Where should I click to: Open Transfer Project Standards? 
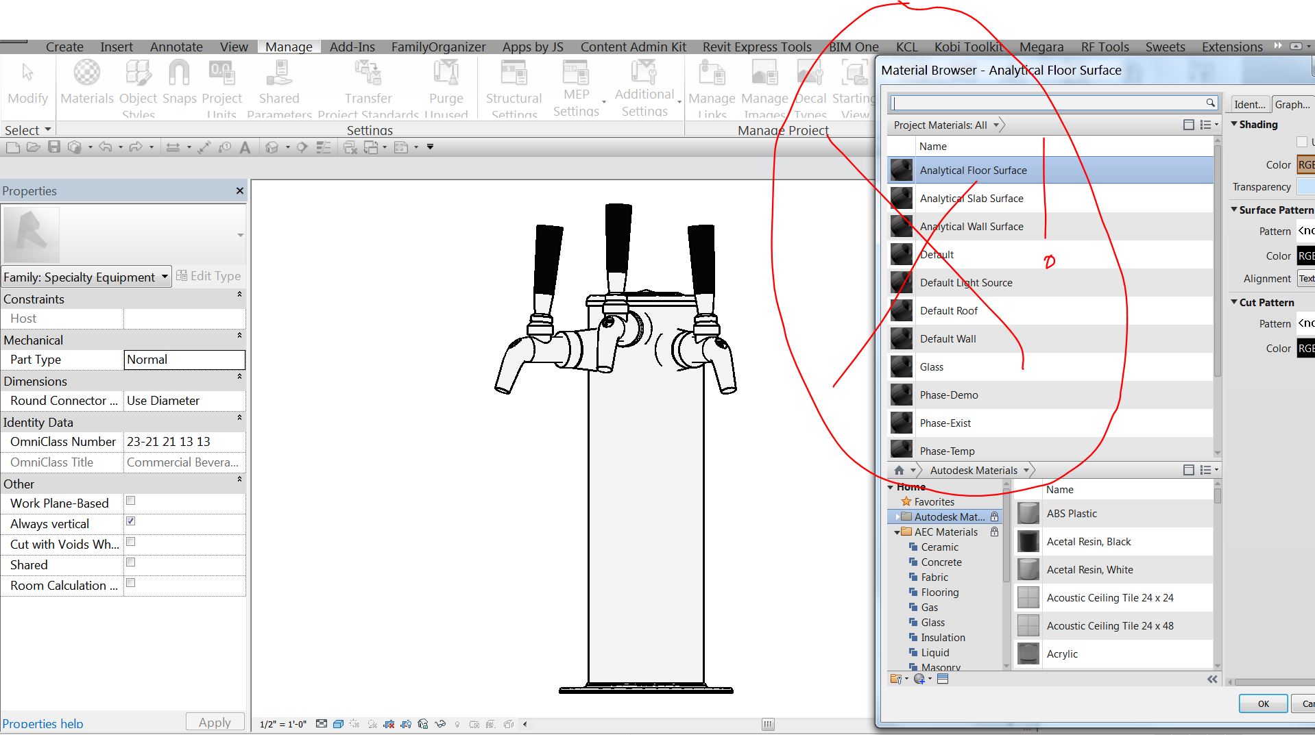click(367, 82)
